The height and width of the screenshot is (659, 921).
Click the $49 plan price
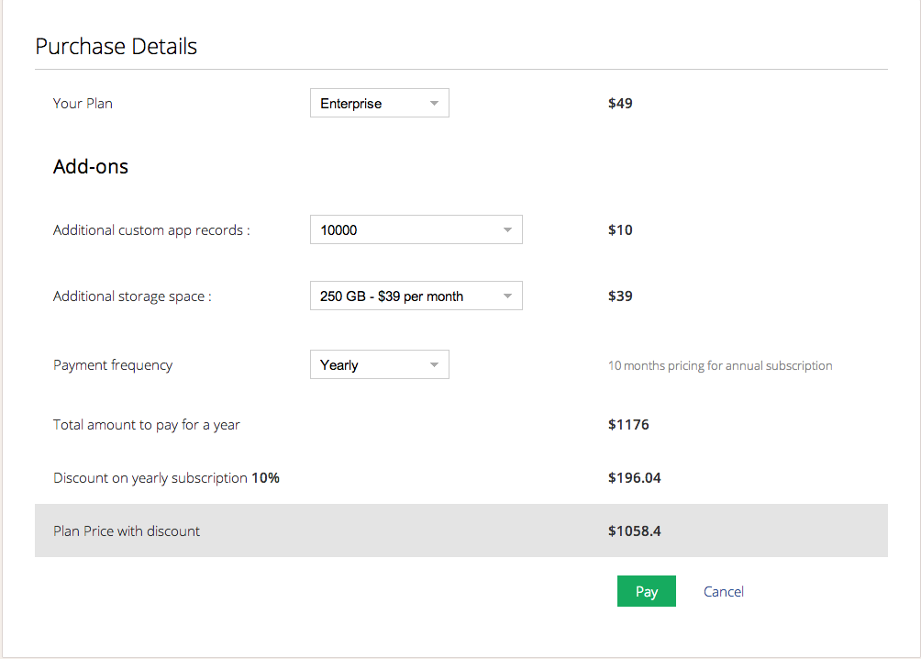(620, 104)
